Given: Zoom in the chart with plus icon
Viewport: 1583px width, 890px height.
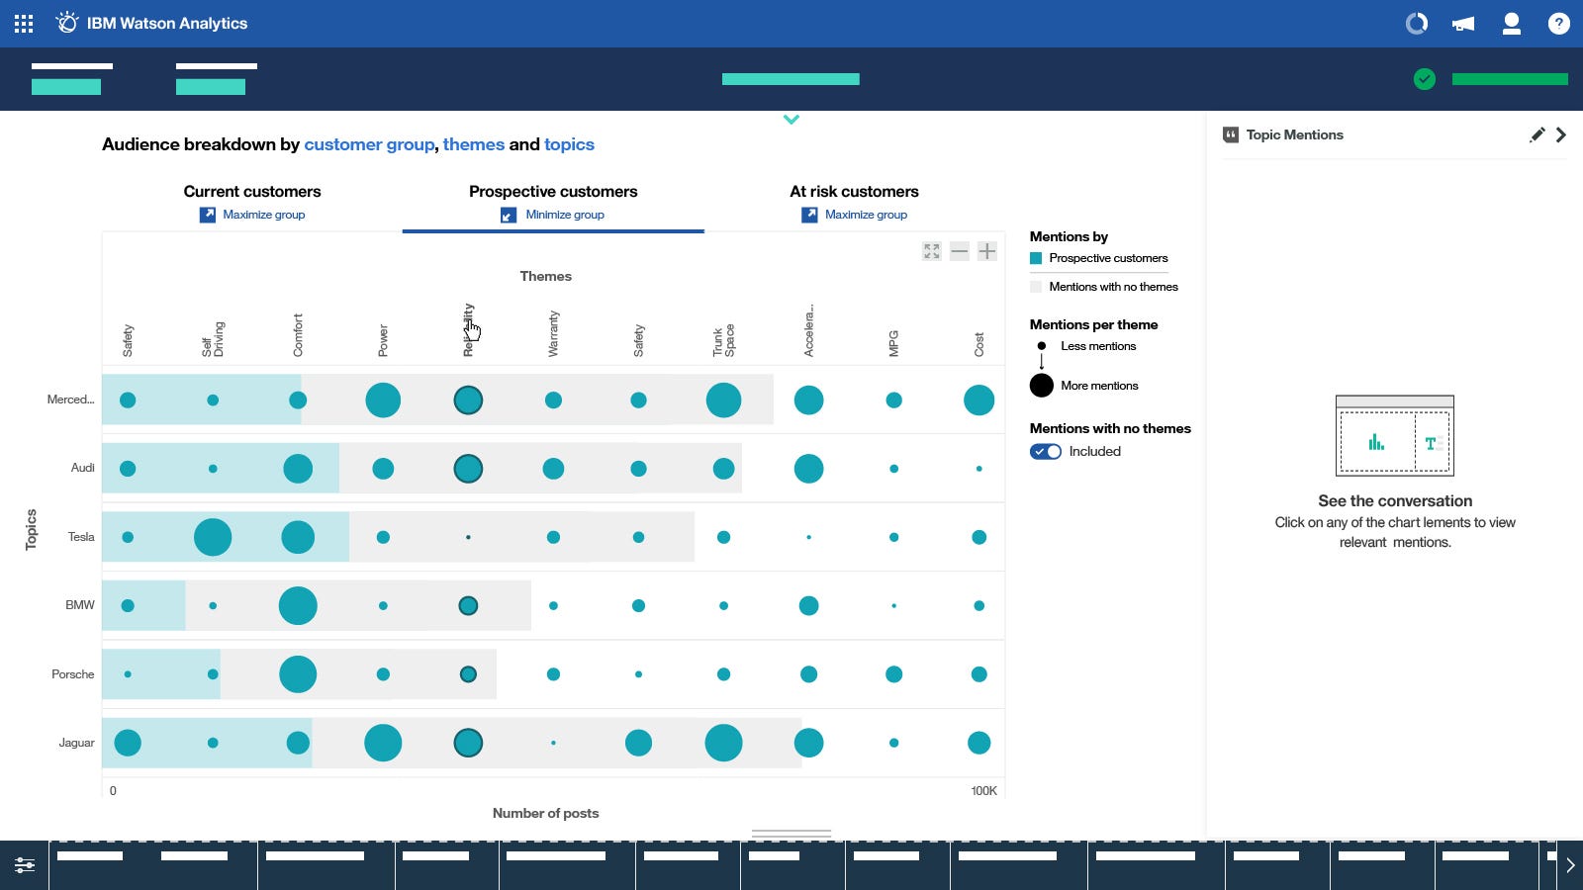Looking at the screenshot, I should pyautogui.click(x=986, y=251).
